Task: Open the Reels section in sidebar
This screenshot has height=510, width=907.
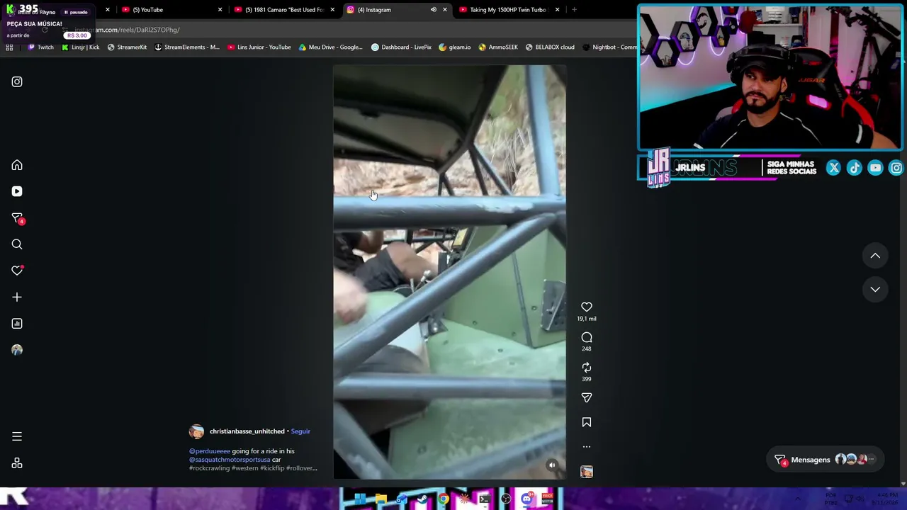Action: (17, 191)
